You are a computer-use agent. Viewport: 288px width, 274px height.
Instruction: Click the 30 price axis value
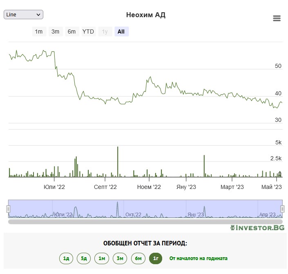[x=278, y=120]
